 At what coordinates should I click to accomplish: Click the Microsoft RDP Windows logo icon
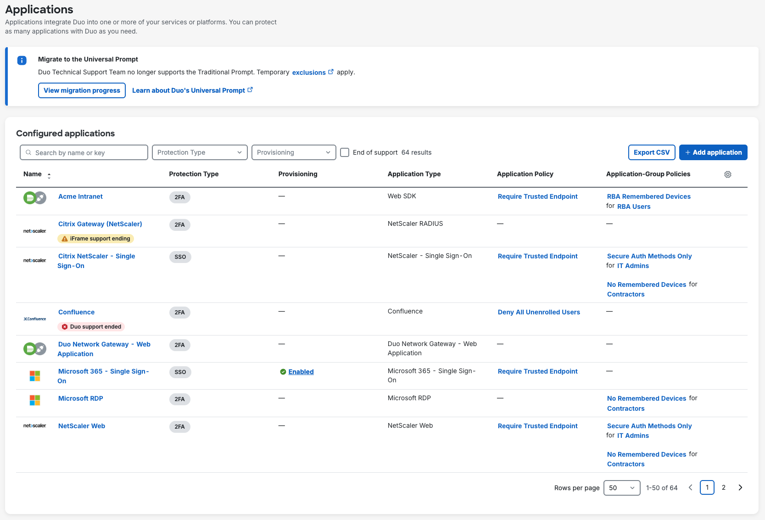point(35,400)
